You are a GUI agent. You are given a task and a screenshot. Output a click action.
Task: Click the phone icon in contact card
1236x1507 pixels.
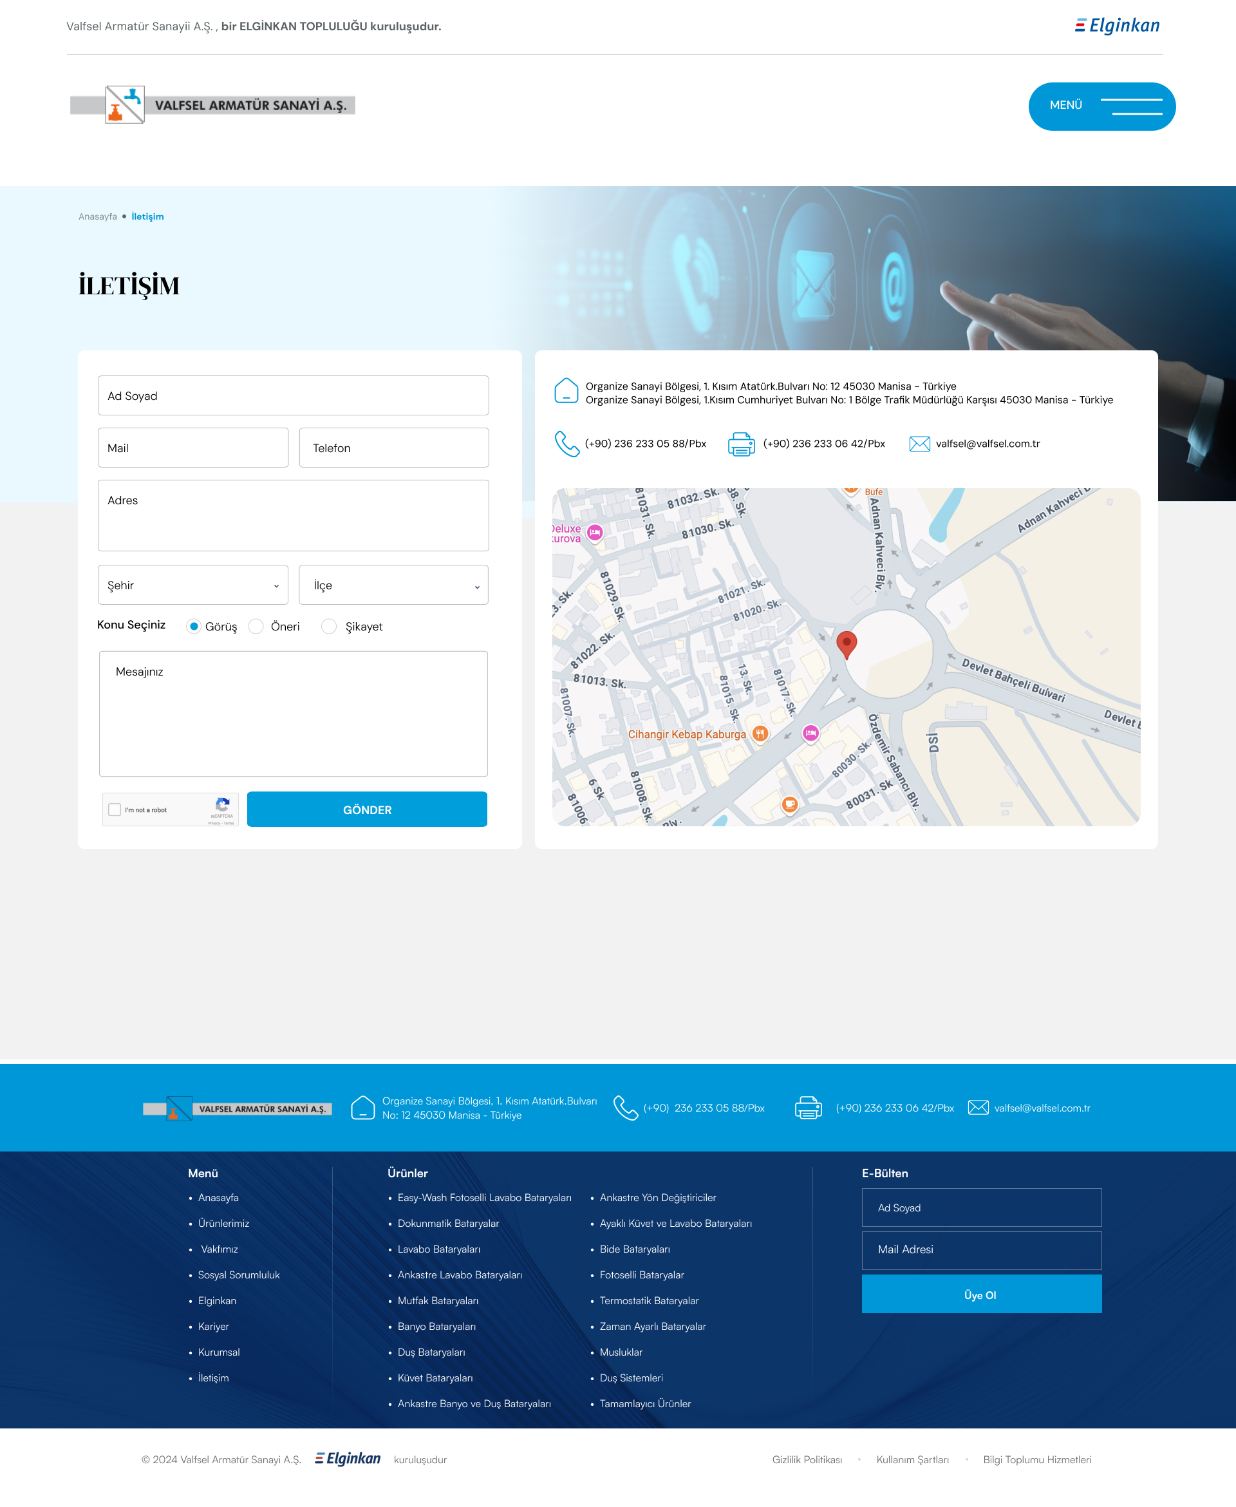[566, 444]
